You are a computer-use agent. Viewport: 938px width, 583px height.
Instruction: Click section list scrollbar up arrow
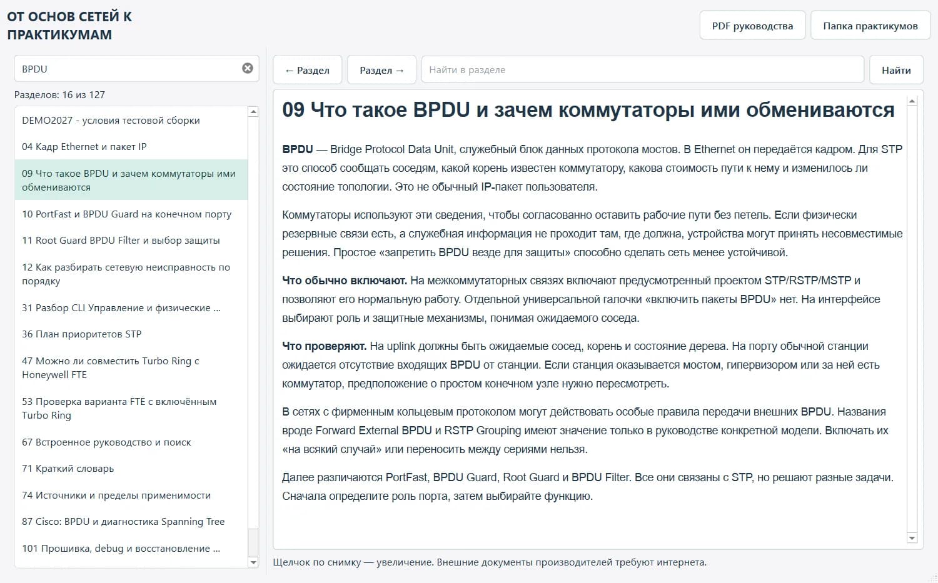point(253,112)
